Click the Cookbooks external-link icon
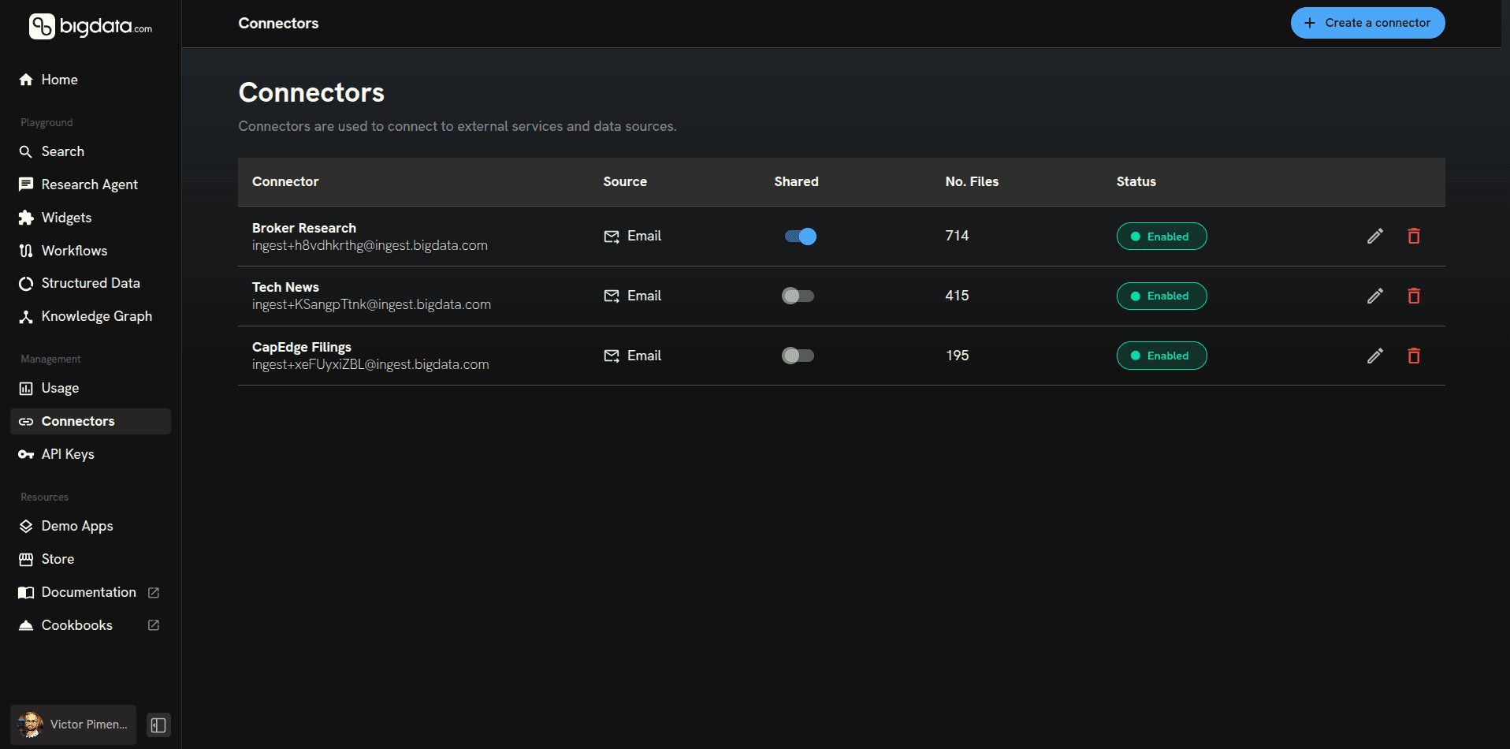 tap(154, 625)
